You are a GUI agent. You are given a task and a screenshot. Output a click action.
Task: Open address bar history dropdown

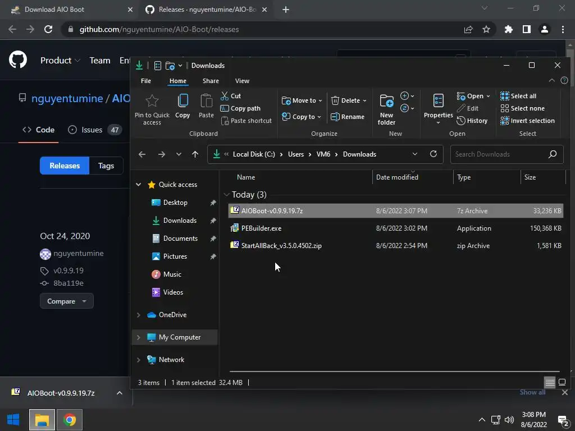[x=415, y=154]
